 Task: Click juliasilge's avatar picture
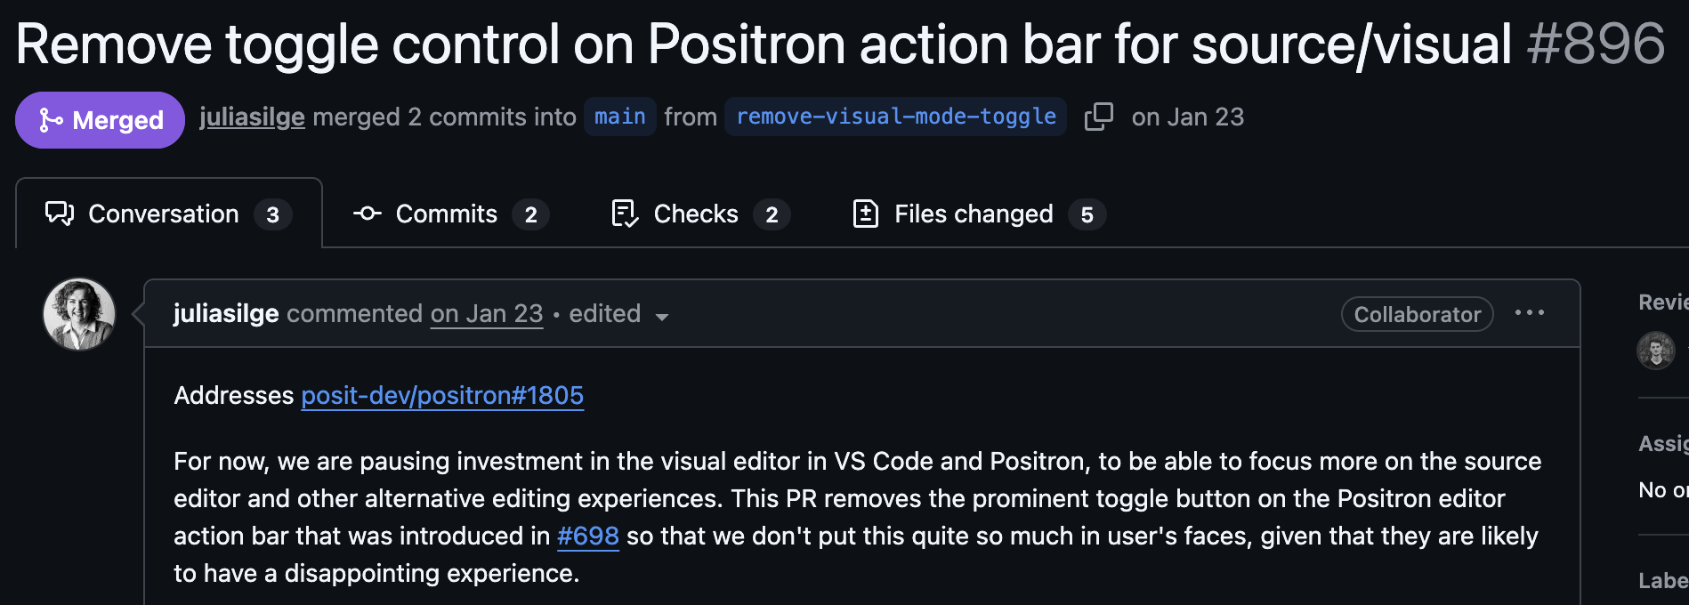79,314
